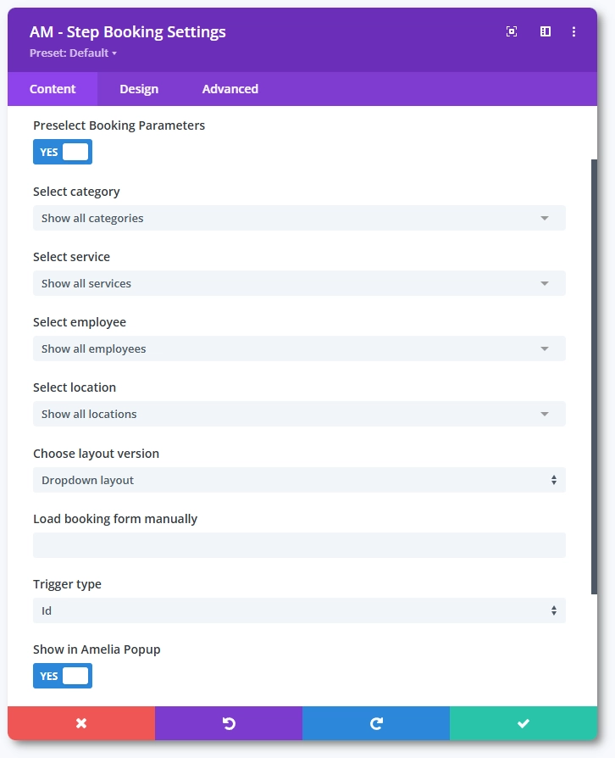Open the Preset: Default dropdown
Image resolution: width=615 pixels, height=758 pixels.
coord(73,53)
